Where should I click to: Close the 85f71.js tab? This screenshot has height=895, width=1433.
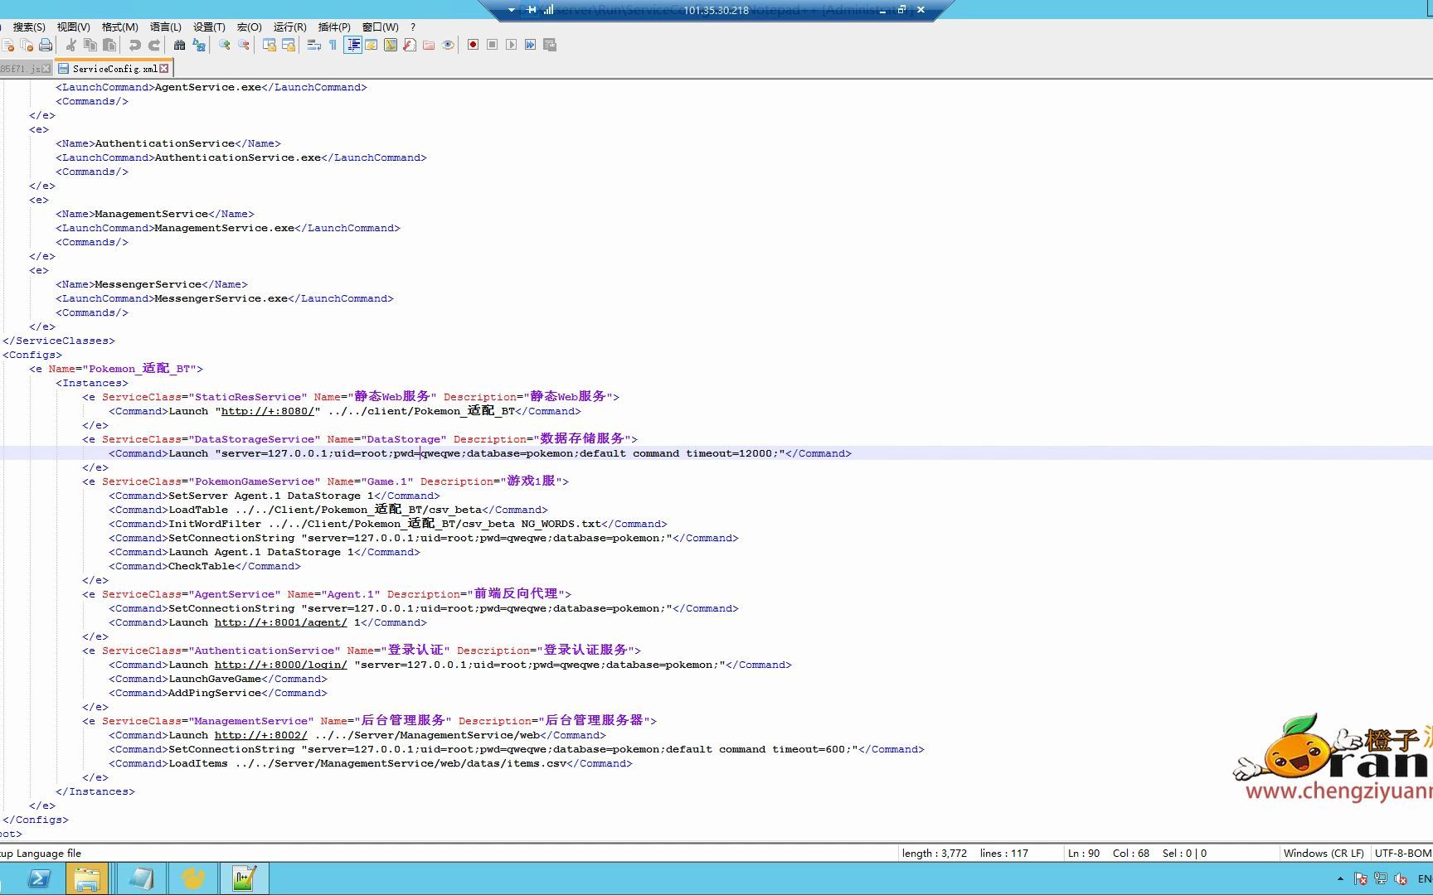tap(46, 69)
